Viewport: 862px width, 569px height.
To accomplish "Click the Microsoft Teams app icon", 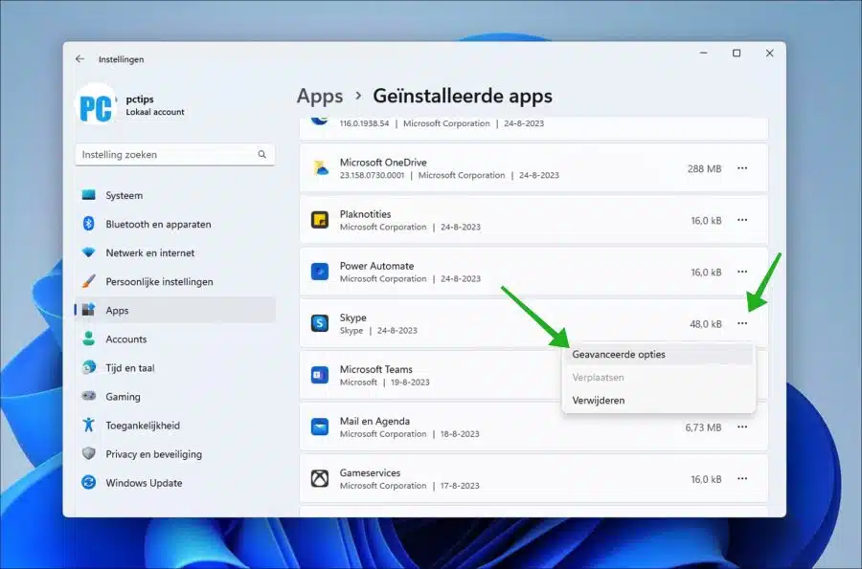I will tap(320, 375).
